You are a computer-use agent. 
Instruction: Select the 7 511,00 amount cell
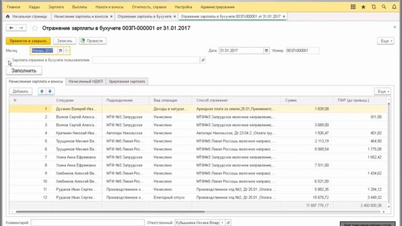click(x=307, y=165)
